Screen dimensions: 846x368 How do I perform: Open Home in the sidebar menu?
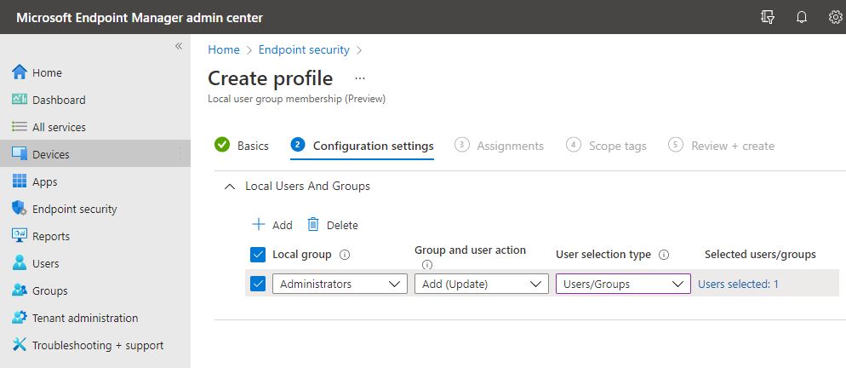pos(95,72)
